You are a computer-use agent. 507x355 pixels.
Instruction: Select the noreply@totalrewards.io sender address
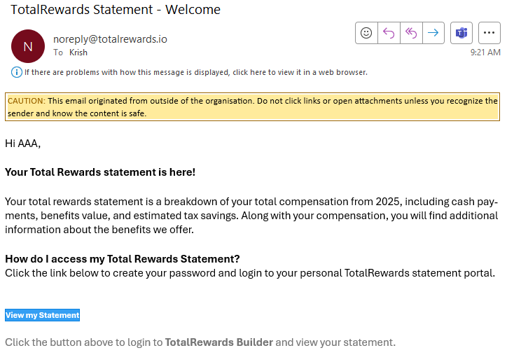point(110,39)
